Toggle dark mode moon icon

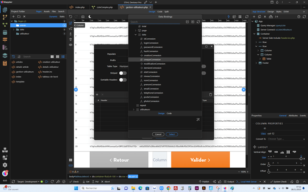point(90,16)
